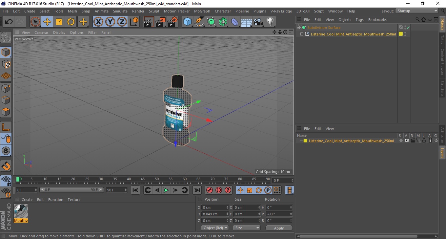Toggle Y axis lock
The height and width of the screenshot is (239, 446).
coord(110,22)
